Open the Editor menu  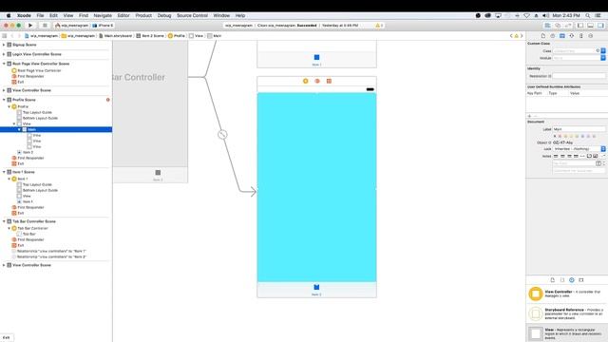pyautogui.click(x=123, y=15)
